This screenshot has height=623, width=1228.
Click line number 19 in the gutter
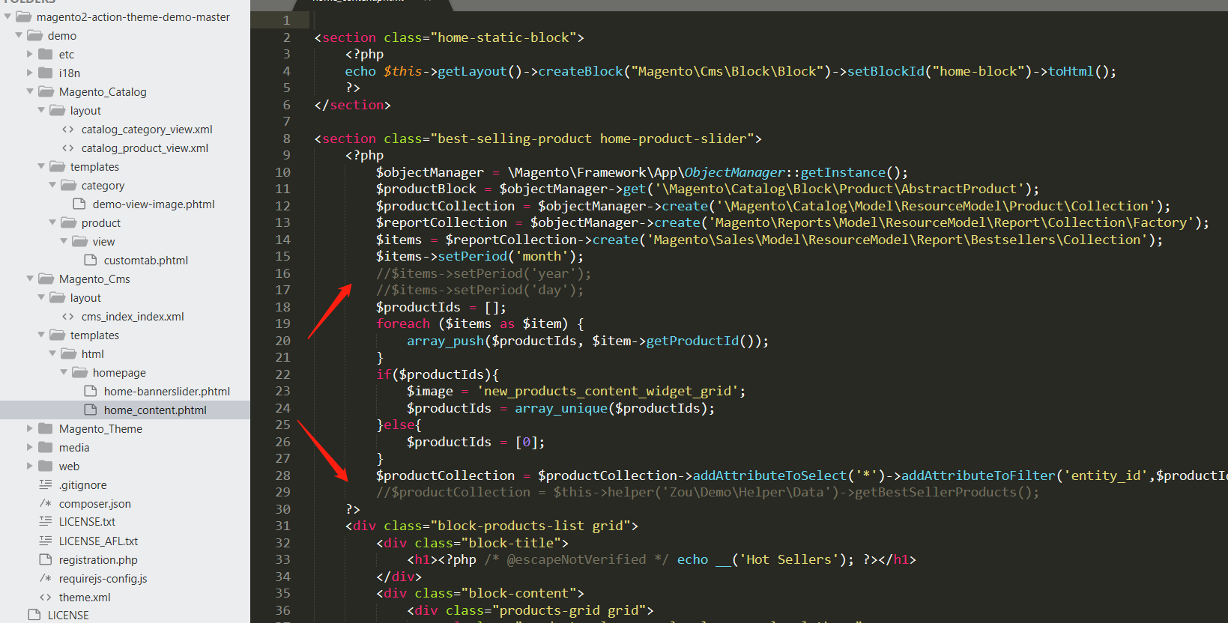pos(282,323)
